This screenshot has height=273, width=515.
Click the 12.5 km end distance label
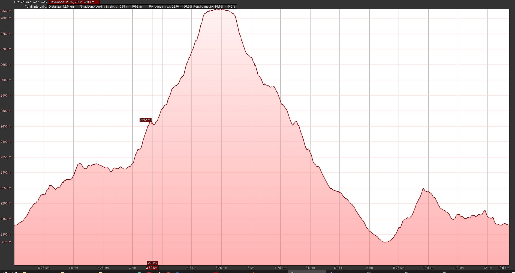[x=503, y=268]
